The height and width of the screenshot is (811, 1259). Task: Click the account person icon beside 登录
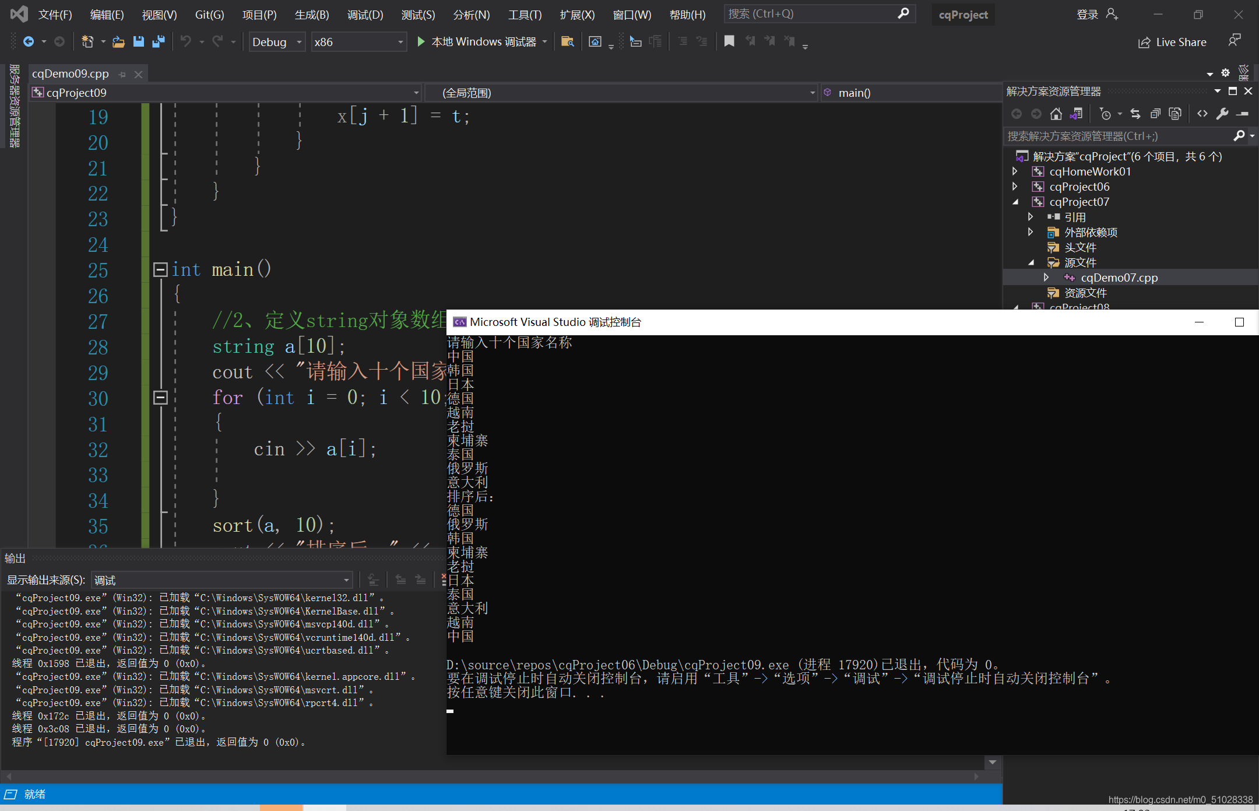point(1112,14)
